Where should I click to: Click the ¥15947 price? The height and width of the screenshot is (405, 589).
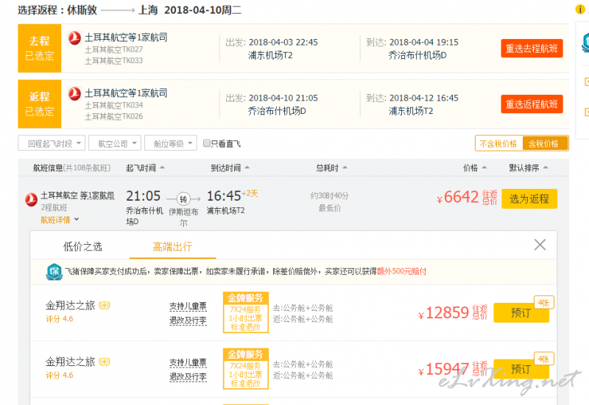pos(444,369)
